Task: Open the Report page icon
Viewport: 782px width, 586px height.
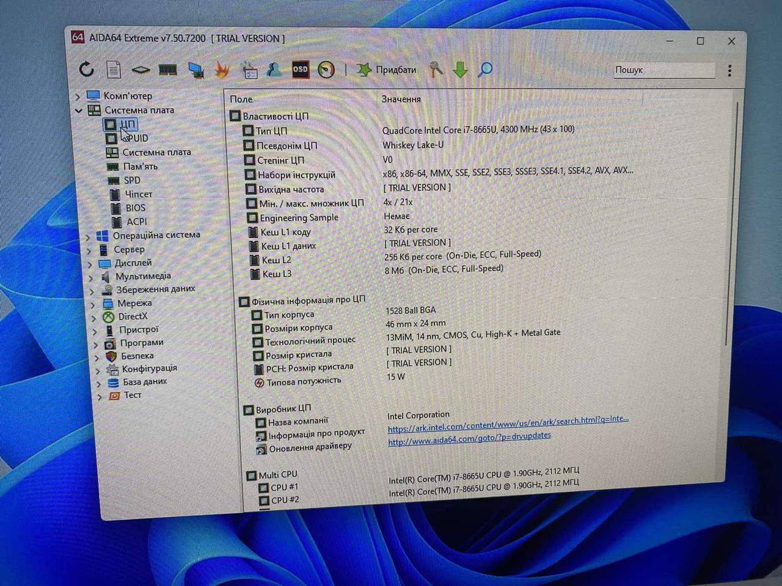Action: click(114, 70)
